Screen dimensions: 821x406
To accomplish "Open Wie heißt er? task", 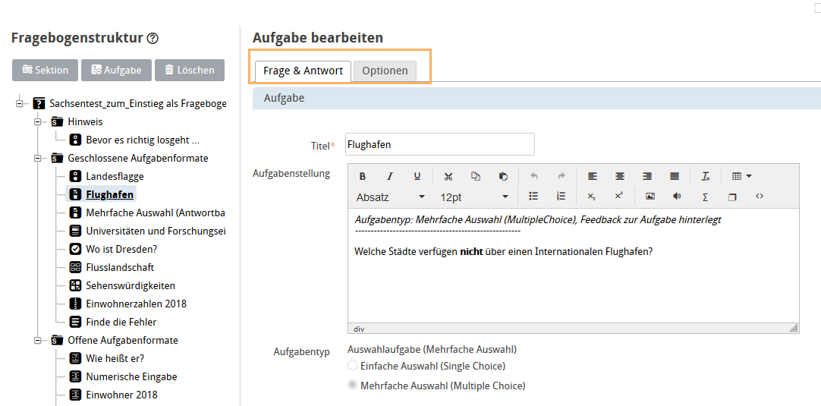I will 115,358.
